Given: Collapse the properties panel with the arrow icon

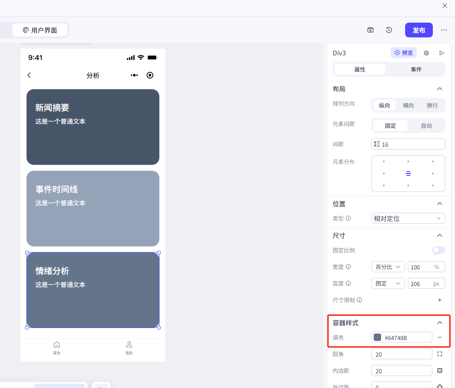Looking at the screenshot, I should (441, 53).
